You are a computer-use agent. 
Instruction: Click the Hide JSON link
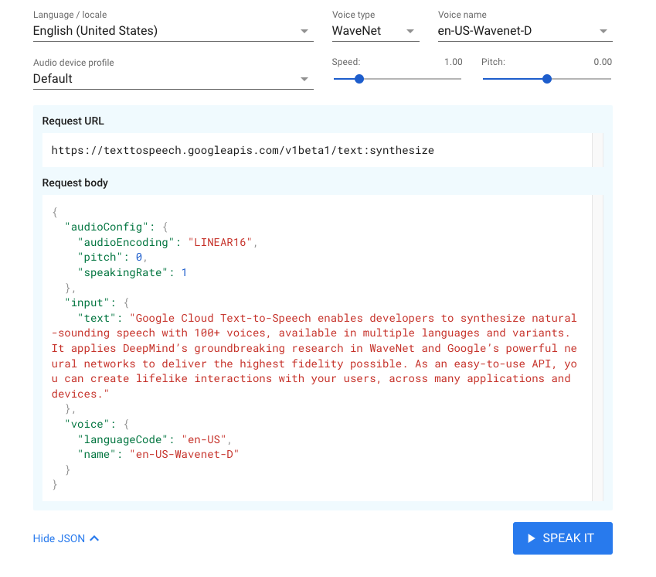66,538
